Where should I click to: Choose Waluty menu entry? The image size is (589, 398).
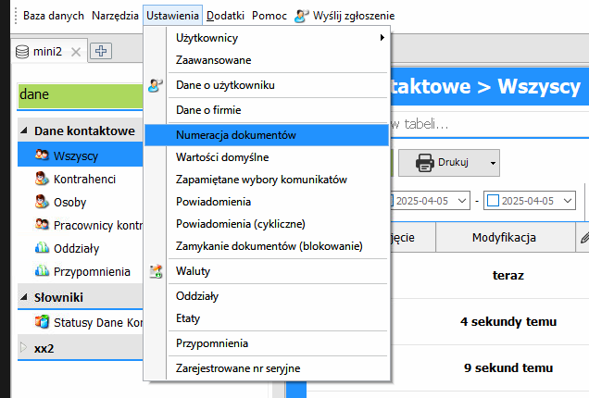click(x=267, y=271)
